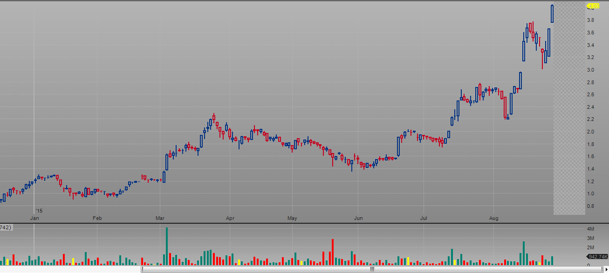Click the 1.8 price axis label
The image size is (609, 273).
click(x=590, y=144)
